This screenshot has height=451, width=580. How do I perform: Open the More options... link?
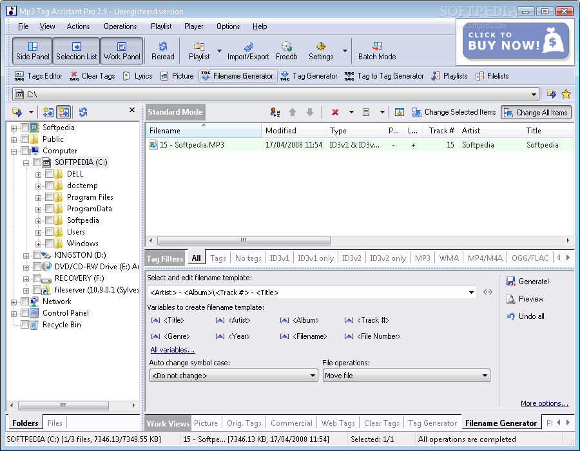click(x=545, y=403)
